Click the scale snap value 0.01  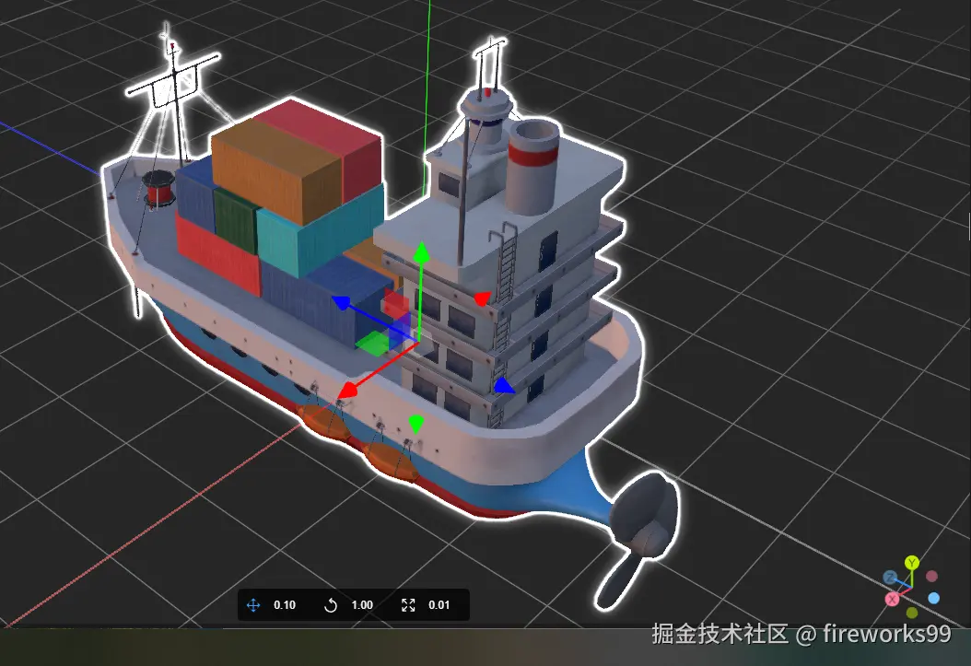coord(439,605)
